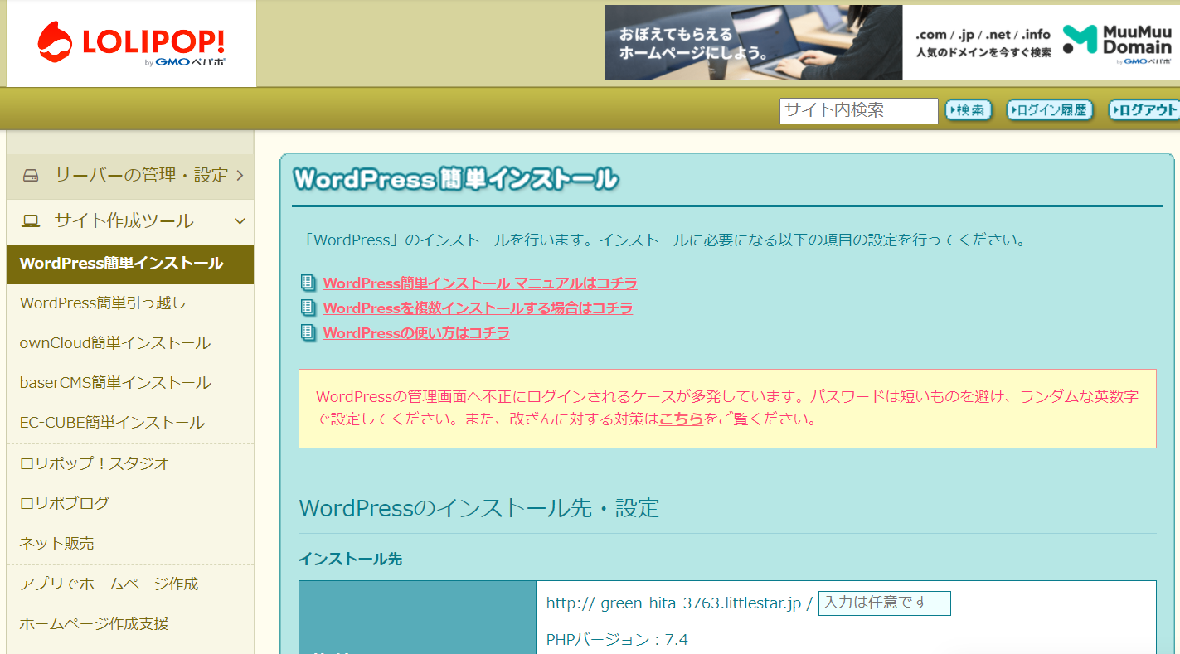Image resolution: width=1180 pixels, height=654 pixels.
Task: Click the インストール先 heading
Action: (350, 560)
